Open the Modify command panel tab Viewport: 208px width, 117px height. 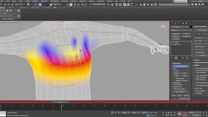point(175,23)
